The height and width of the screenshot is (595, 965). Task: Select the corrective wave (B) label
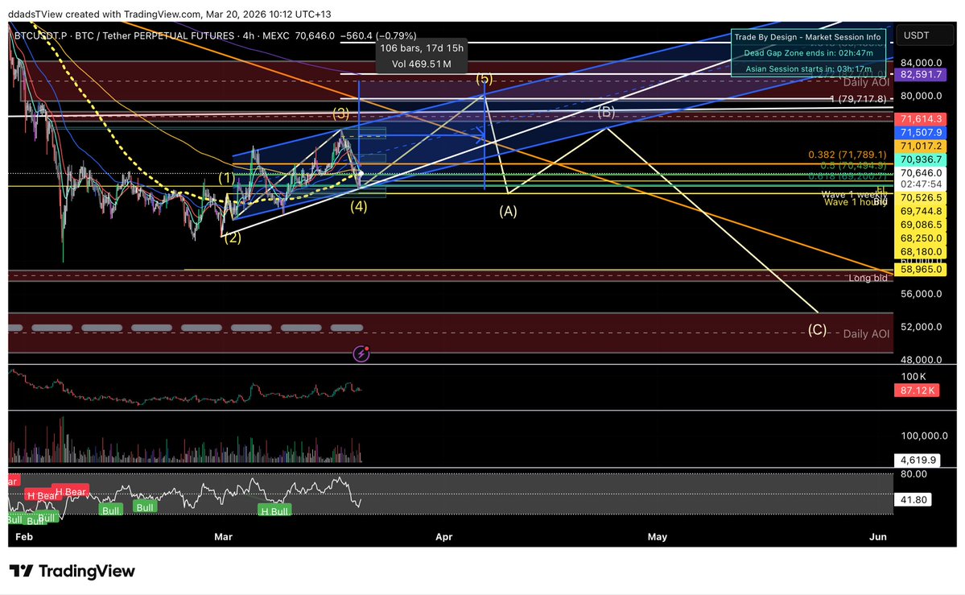[606, 112]
